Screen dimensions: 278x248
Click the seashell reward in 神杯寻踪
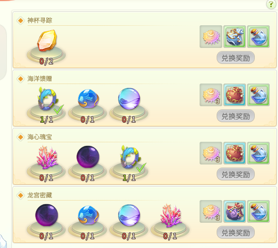211,37
